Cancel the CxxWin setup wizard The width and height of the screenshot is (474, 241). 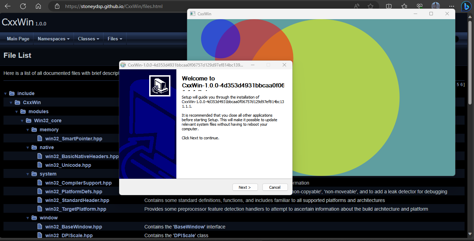(275, 187)
